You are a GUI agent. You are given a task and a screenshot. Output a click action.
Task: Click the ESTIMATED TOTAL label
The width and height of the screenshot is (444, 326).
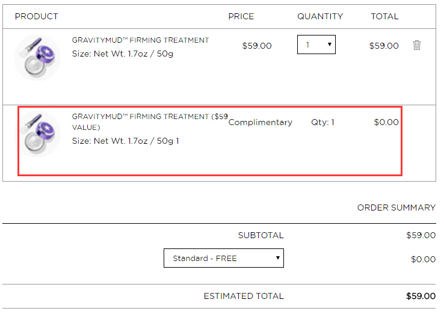tap(244, 296)
